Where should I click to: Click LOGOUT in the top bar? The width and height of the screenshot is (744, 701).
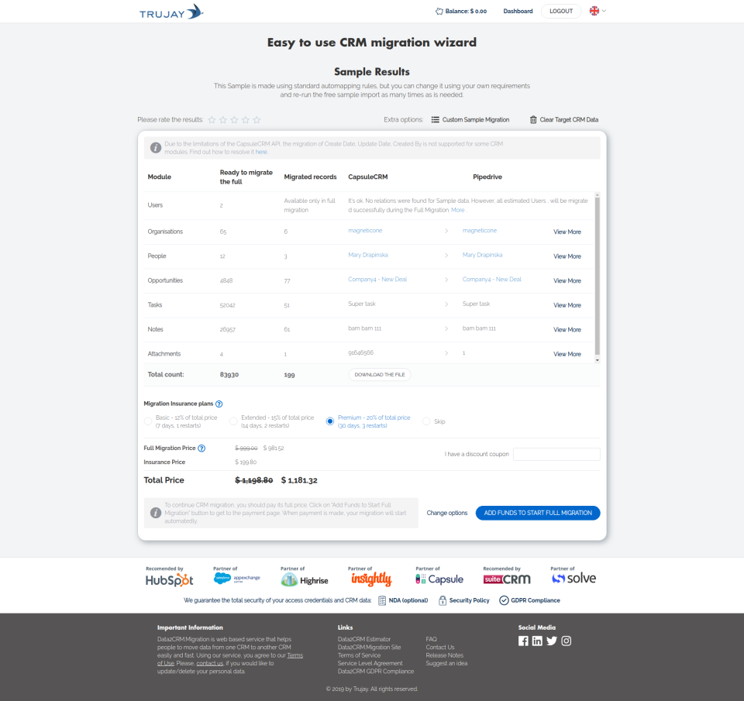pos(560,11)
